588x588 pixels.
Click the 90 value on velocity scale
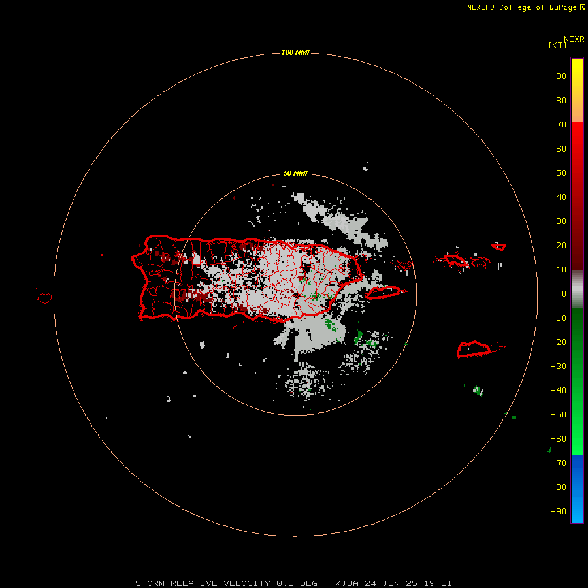pyautogui.click(x=561, y=76)
